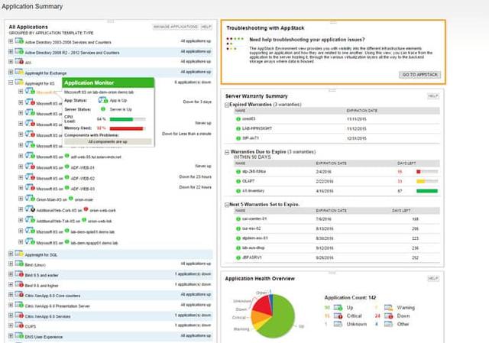
Task: Collapse the Expired Warranties section
Action: click(228, 103)
